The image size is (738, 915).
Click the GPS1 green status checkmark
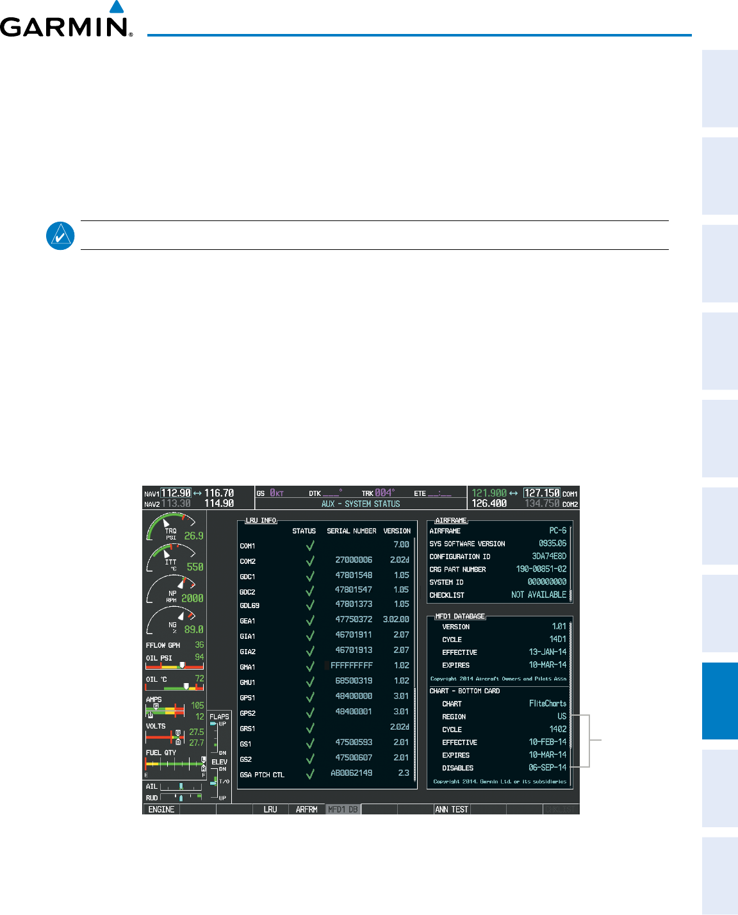pyautogui.click(x=310, y=698)
